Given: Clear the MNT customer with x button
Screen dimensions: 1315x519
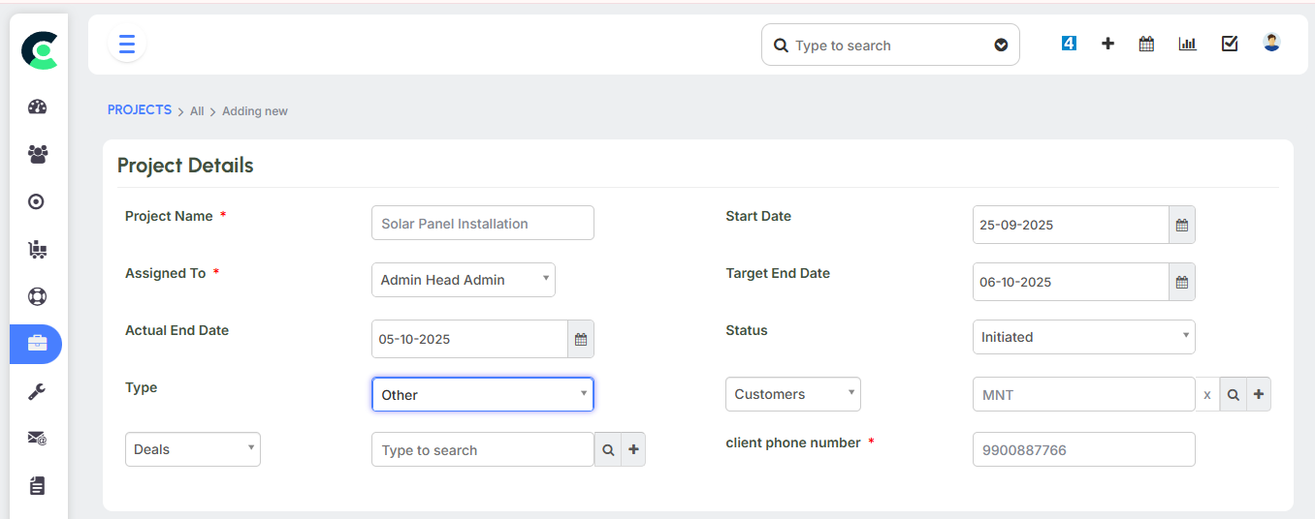Looking at the screenshot, I should tap(1207, 395).
